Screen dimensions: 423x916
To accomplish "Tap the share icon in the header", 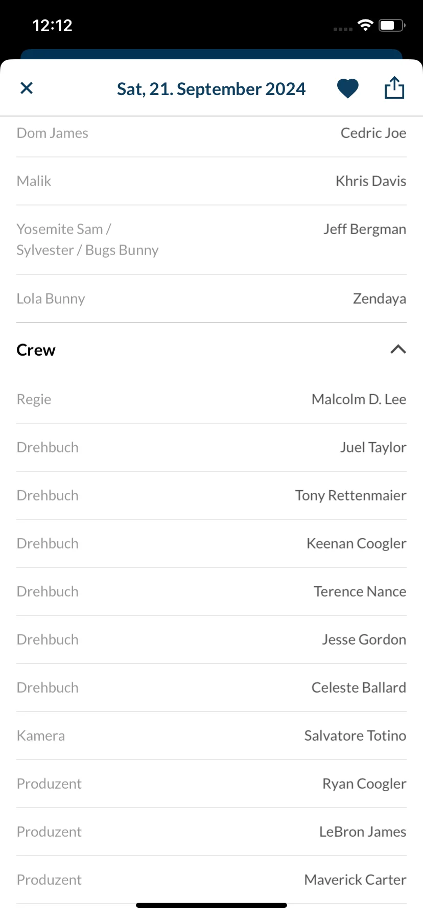I will click(394, 87).
